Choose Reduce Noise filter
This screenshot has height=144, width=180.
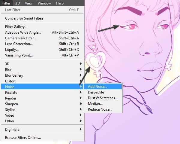click(103, 109)
